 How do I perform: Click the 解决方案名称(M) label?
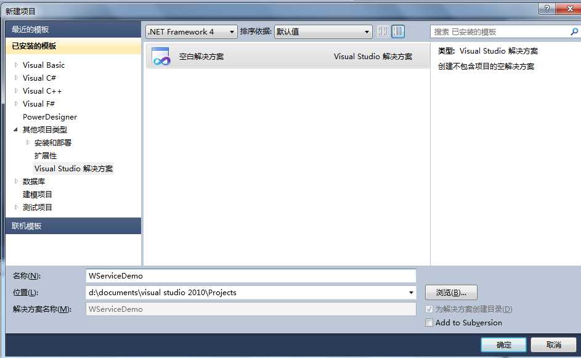click(43, 309)
